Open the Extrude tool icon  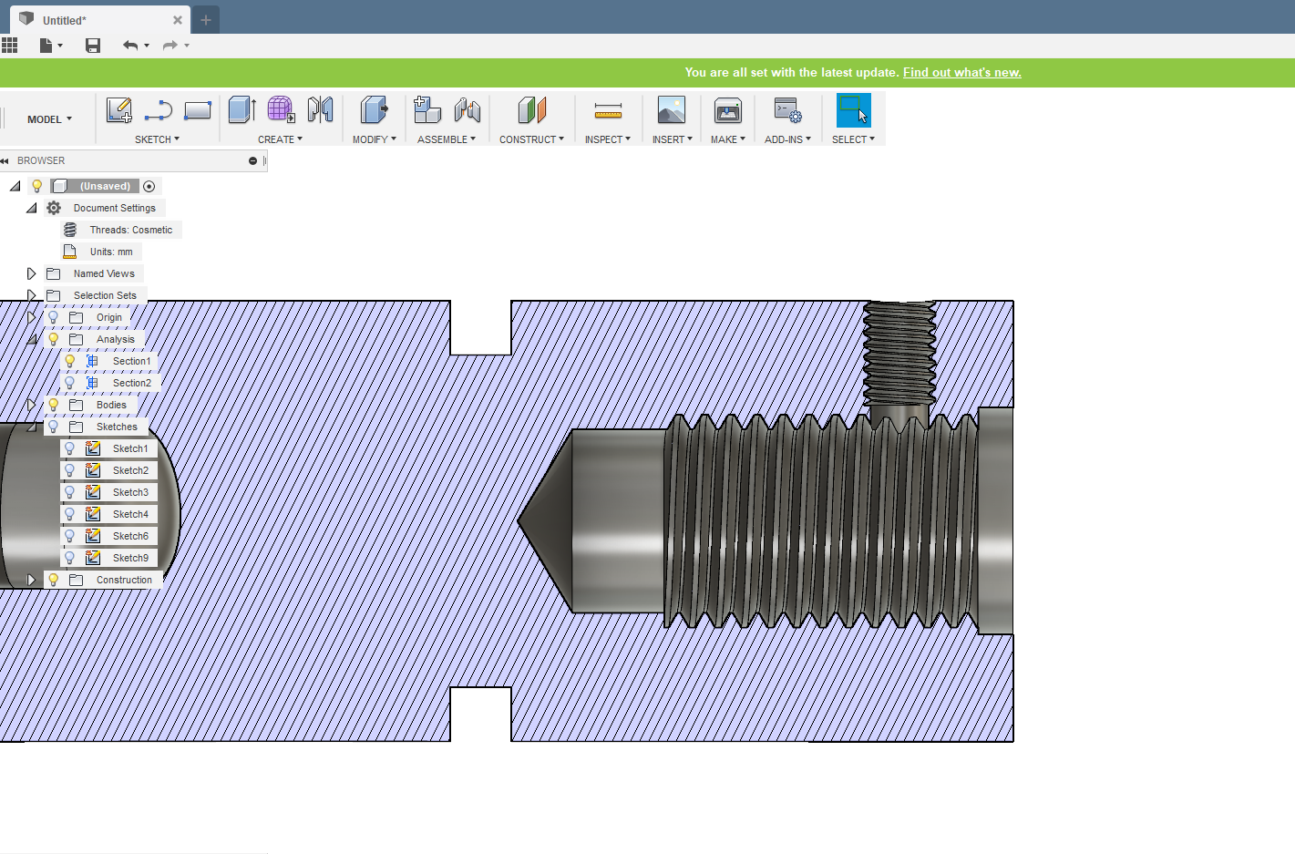point(241,109)
